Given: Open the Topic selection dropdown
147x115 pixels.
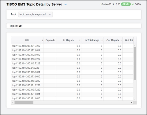Looking at the screenshot, I should (35, 14).
